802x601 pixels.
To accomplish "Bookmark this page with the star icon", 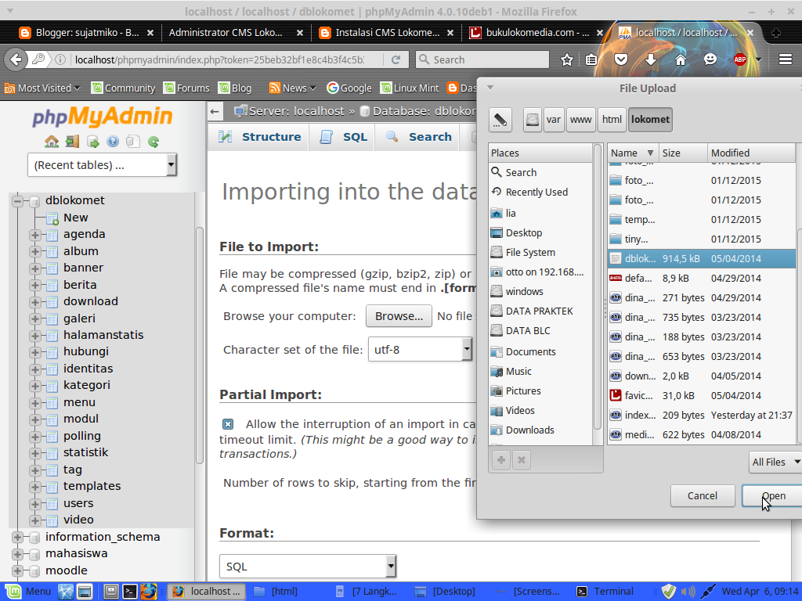I will click(x=567, y=59).
